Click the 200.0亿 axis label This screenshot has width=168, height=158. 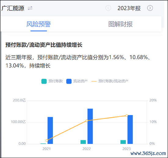tap(19, 100)
